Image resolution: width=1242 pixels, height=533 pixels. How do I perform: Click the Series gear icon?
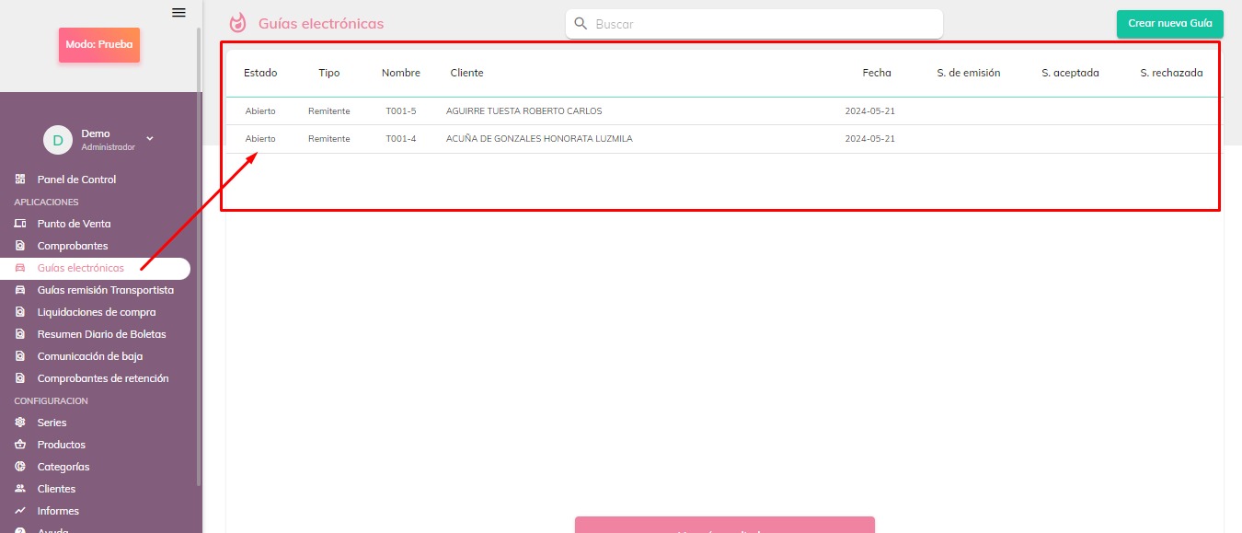(x=20, y=423)
